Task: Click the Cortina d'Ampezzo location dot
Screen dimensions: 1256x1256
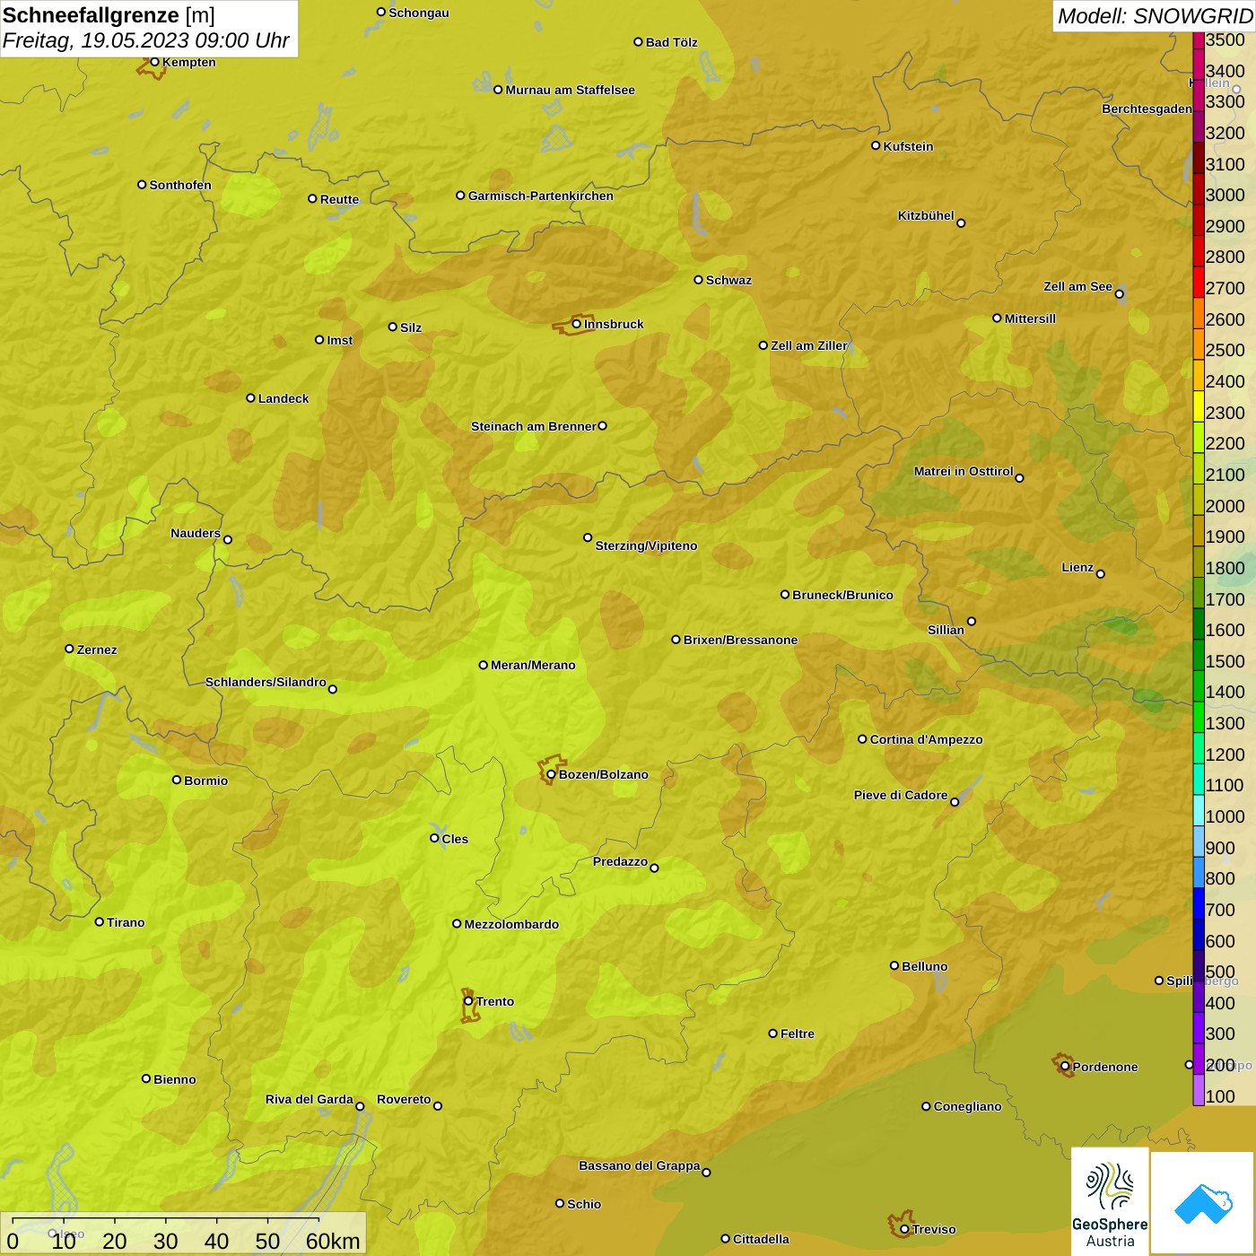Action: pyautogui.click(x=862, y=739)
